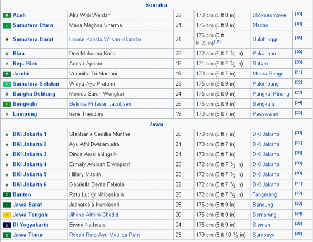Open Louise Kalista Wilson-Iskandar's page
313x242 pixels.
click(105, 39)
